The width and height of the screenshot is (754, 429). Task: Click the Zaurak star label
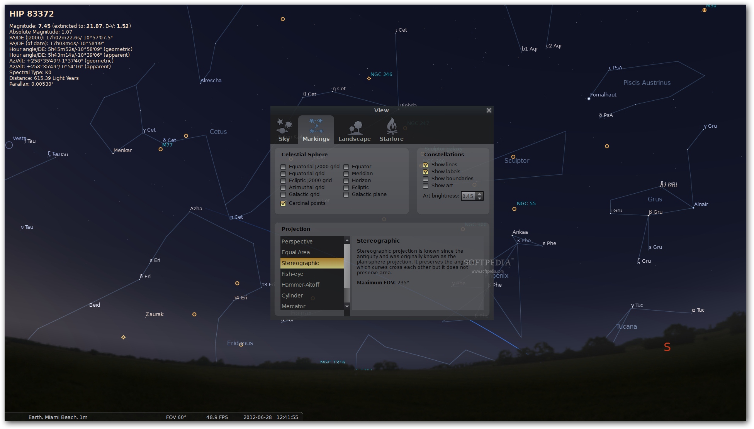click(x=155, y=314)
